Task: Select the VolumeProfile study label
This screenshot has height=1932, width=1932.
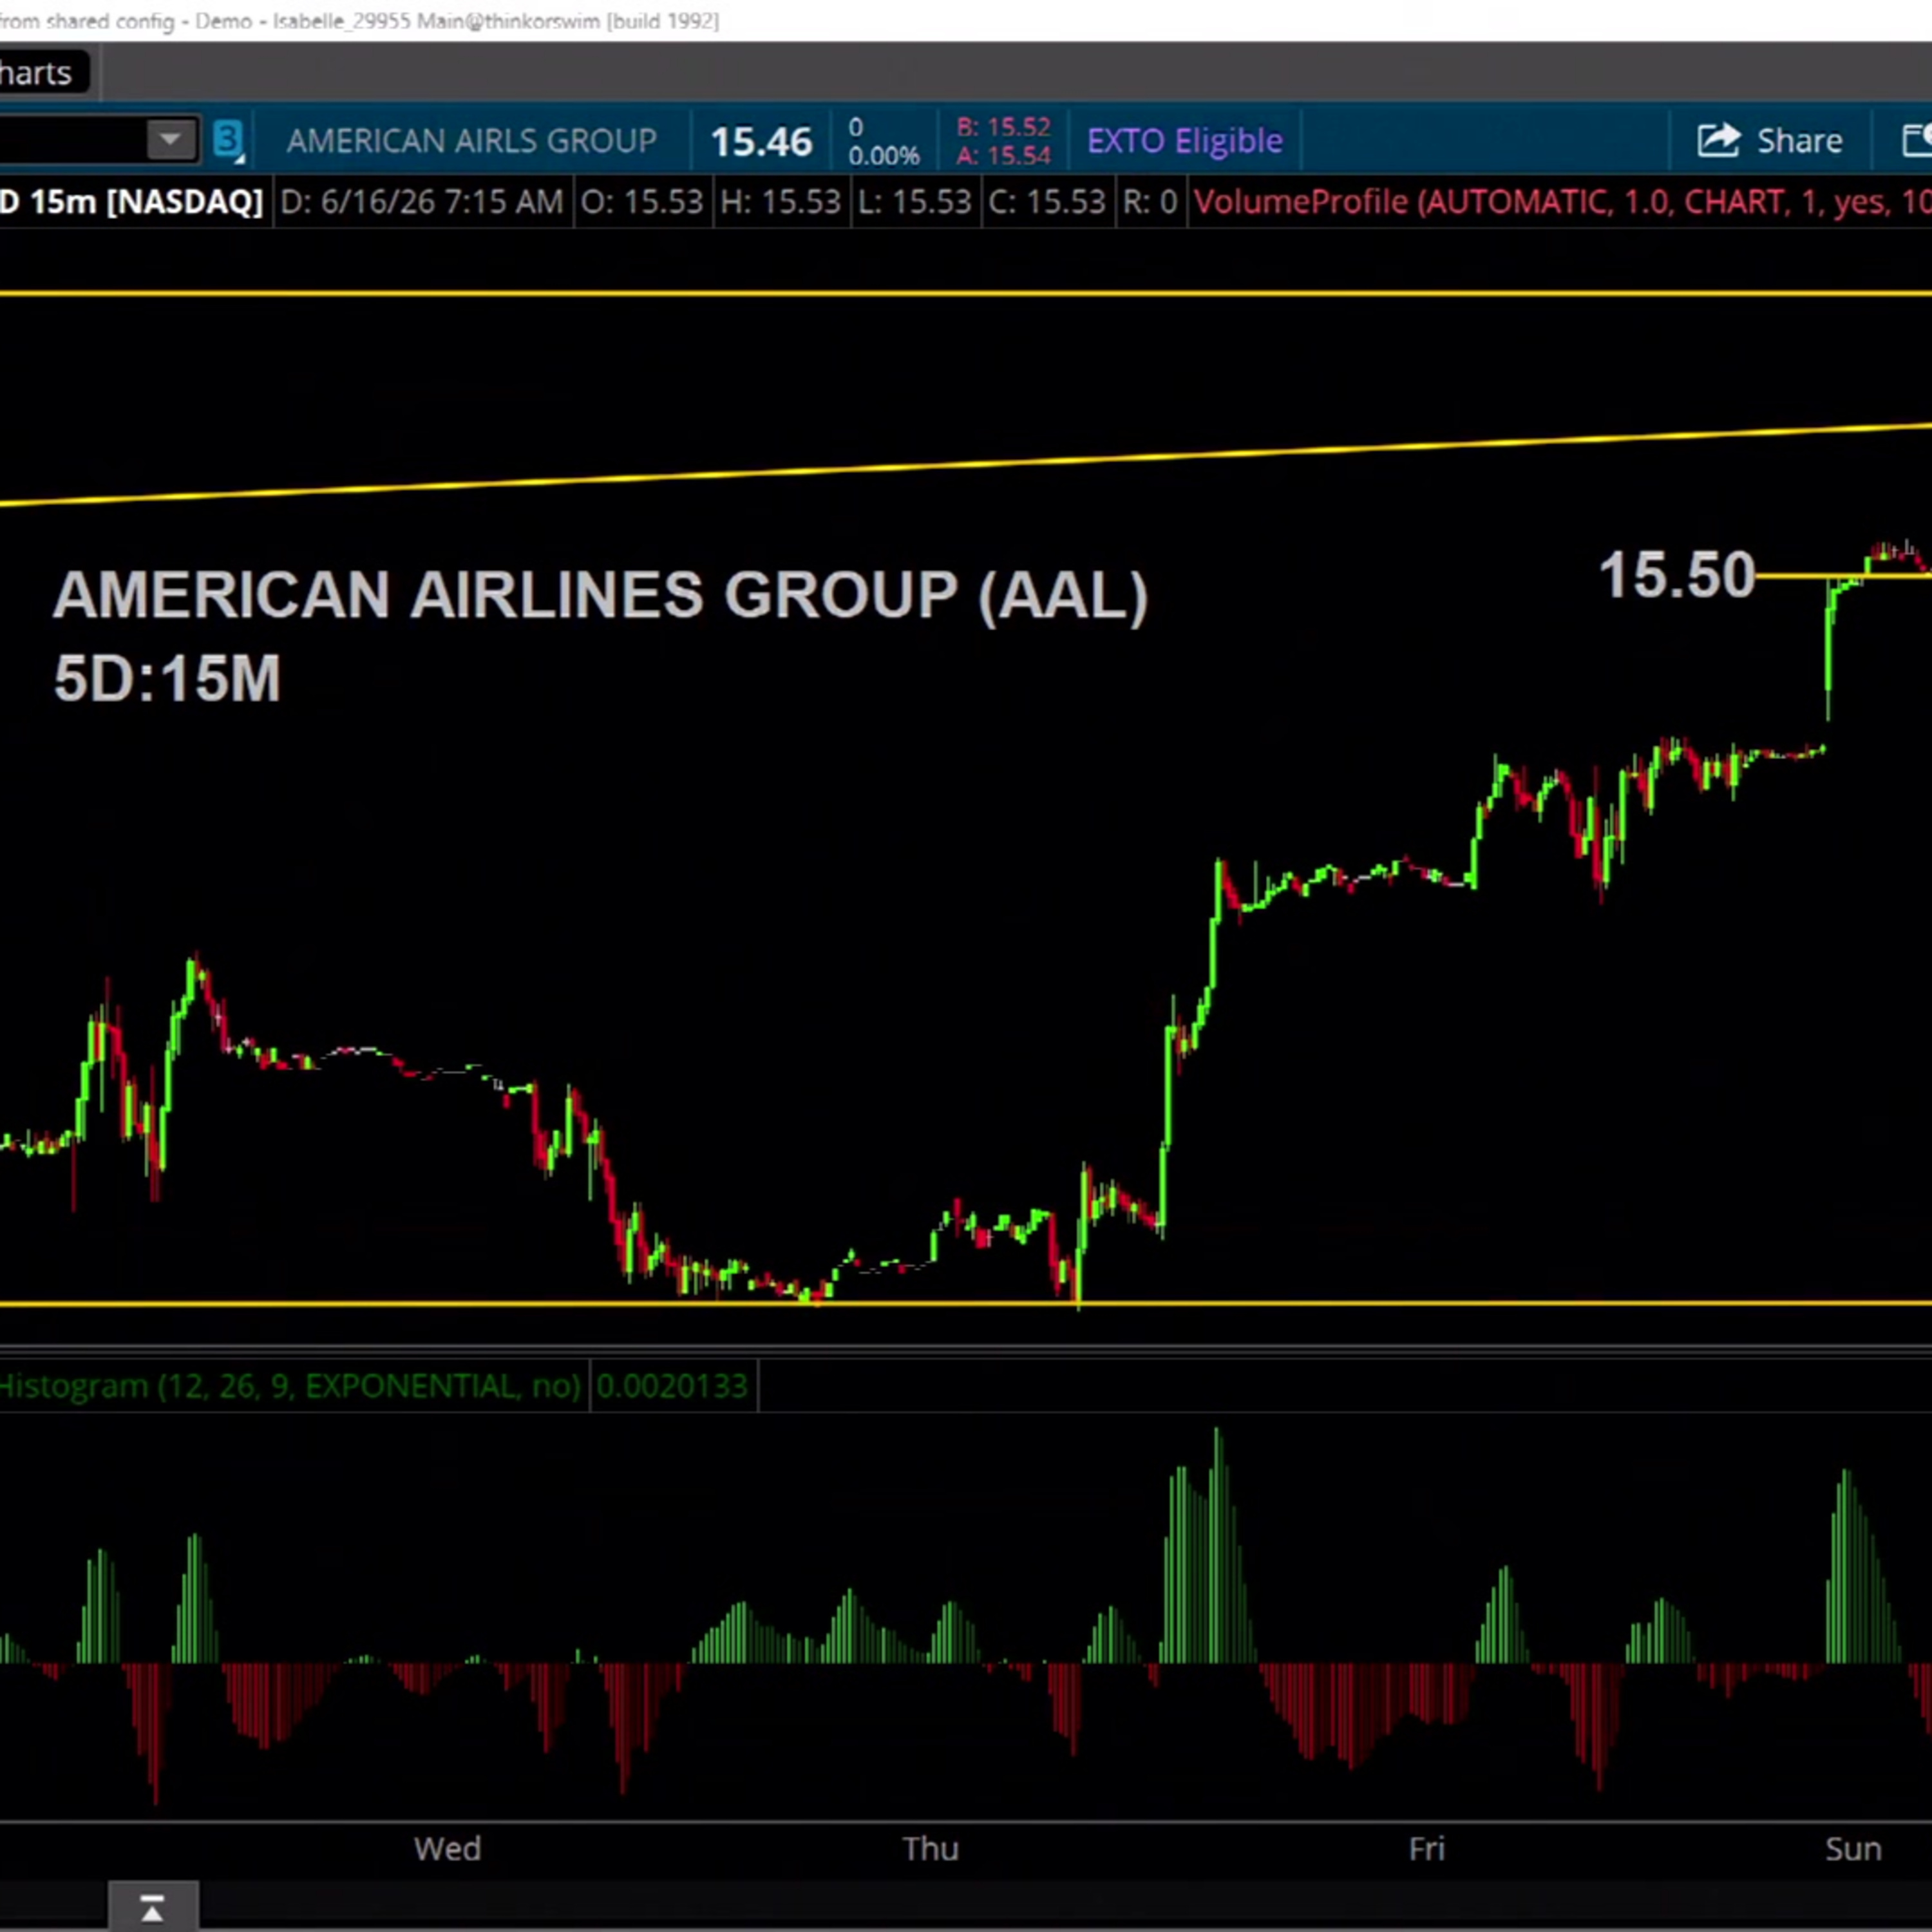Action: [x=1561, y=202]
